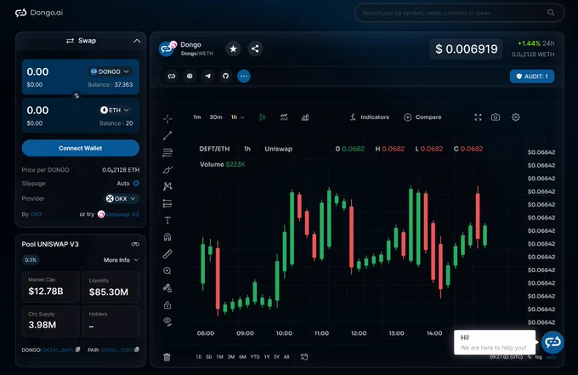
Task: Select the pattern drawing tool
Action: [x=167, y=186]
